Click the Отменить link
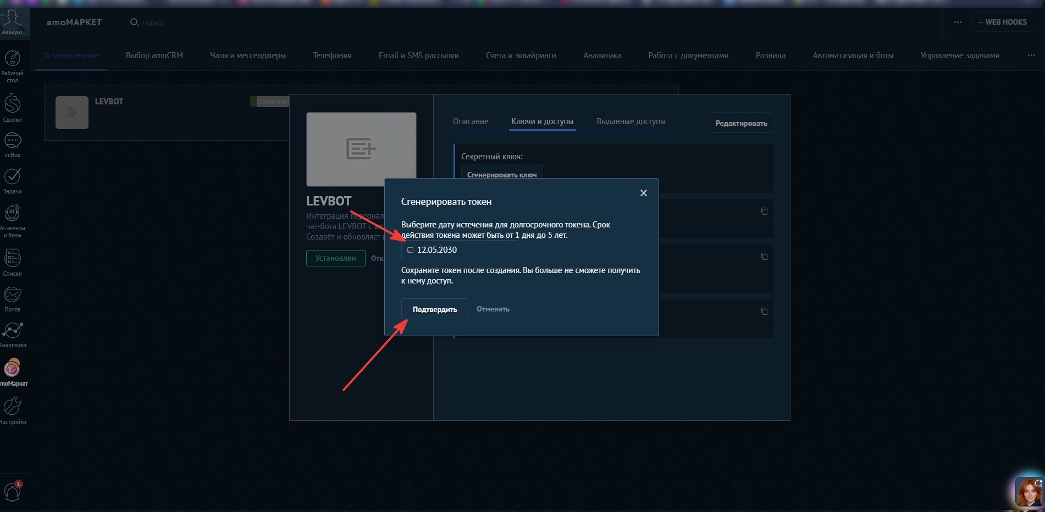The width and height of the screenshot is (1045, 512). click(493, 309)
